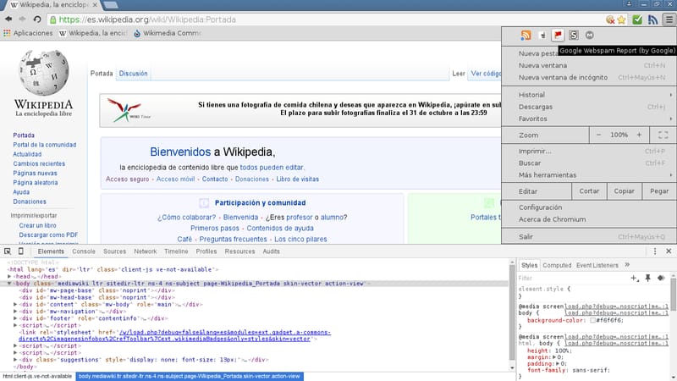Image resolution: width=677 pixels, height=381 pixels.
Task: Activate the DevTools inspect element picker
Action: (8, 251)
